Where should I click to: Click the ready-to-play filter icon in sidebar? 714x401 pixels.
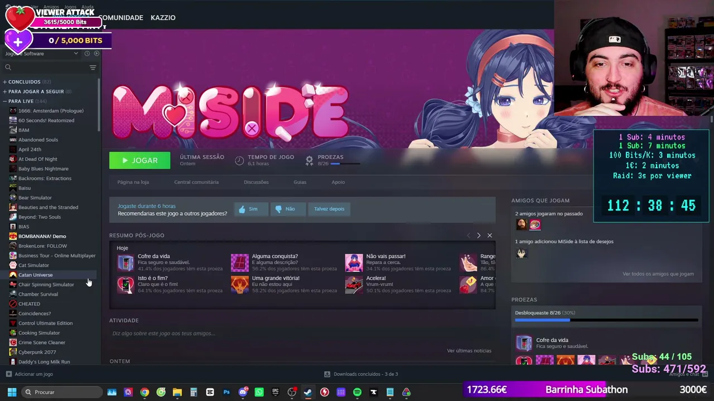pos(97,53)
